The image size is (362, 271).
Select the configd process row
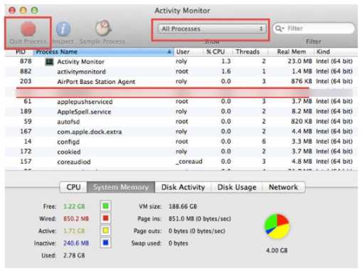point(181,142)
